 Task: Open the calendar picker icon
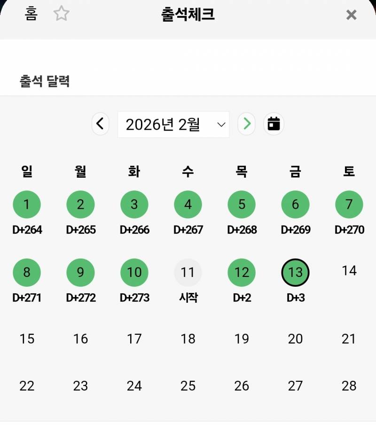click(x=274, y=124)
